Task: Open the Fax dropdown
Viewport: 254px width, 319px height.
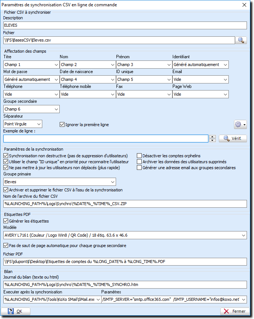Action: tap(144, 94)
